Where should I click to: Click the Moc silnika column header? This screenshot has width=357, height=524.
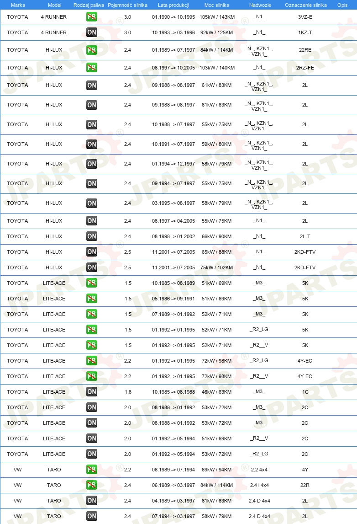(216, 5)
